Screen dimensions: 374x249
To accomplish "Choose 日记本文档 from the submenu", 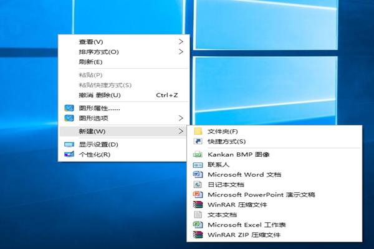I will click(274, 185).
